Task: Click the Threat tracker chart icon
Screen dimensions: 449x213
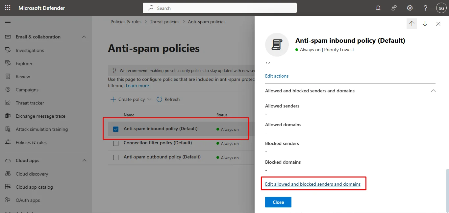Action: click(8, 103)
